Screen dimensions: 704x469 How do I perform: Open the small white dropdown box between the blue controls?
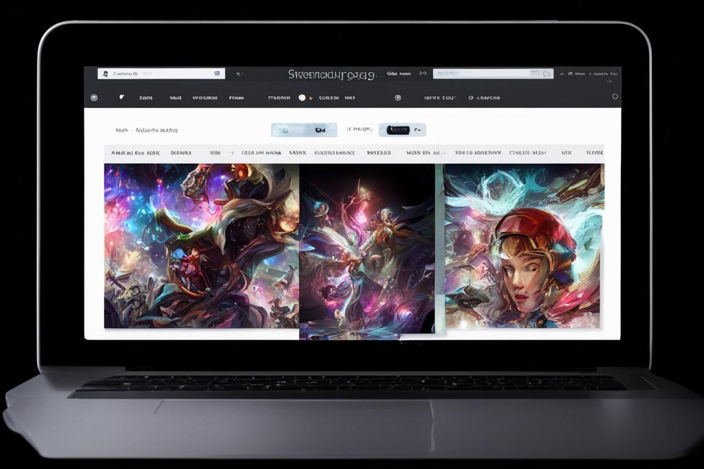coord(359,129)
